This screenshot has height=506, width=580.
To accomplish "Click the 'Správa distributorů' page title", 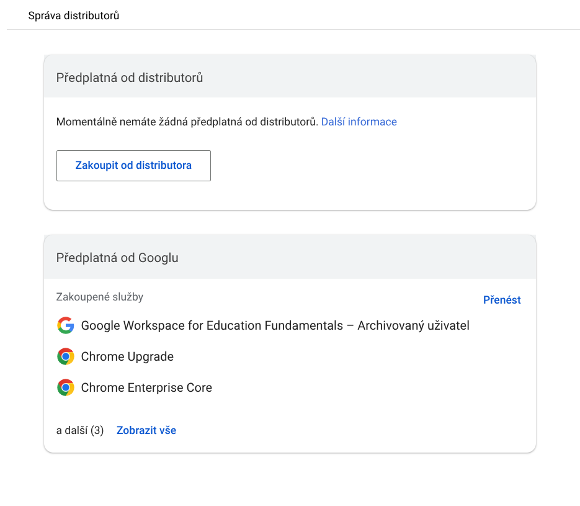I will tap(74, 16).
